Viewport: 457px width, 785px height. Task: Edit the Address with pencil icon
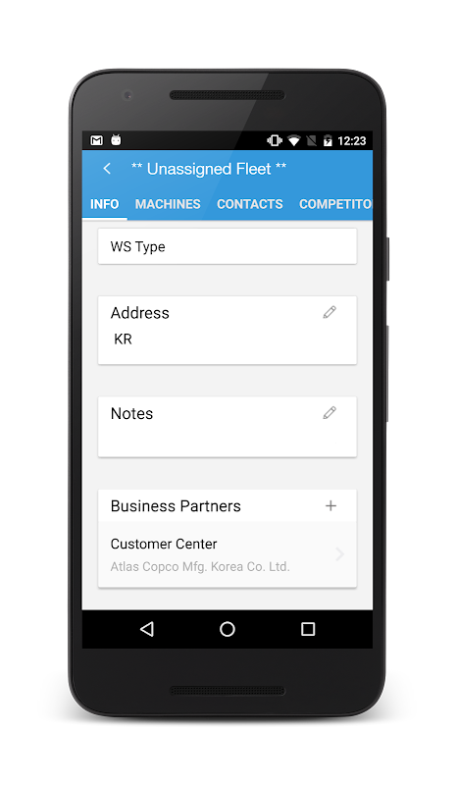[330, 312]
